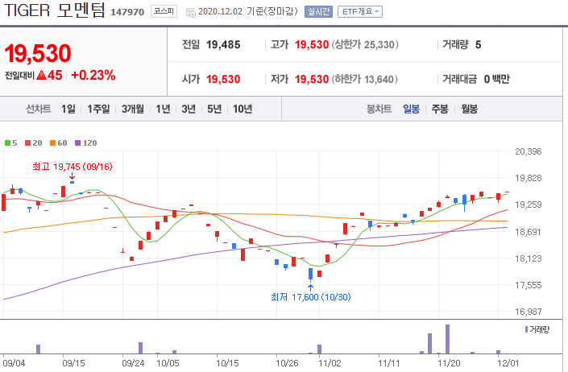Select the 1주일 line chart period

pos(98,109)
